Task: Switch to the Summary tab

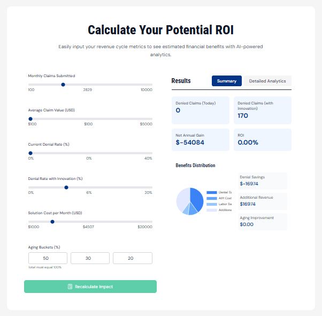Action: point(227,81)
